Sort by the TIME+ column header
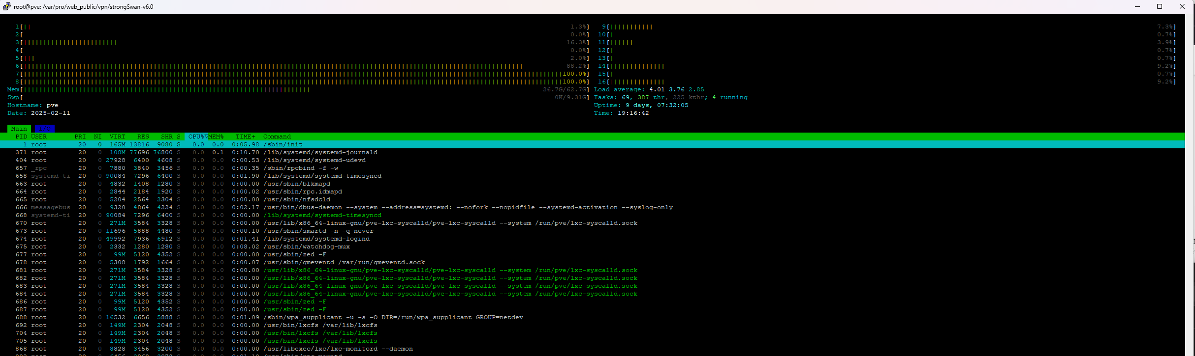This screenshot has height=356, width=1195. tap(246, 137)
